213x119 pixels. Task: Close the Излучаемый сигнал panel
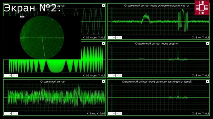pos(104,6)
